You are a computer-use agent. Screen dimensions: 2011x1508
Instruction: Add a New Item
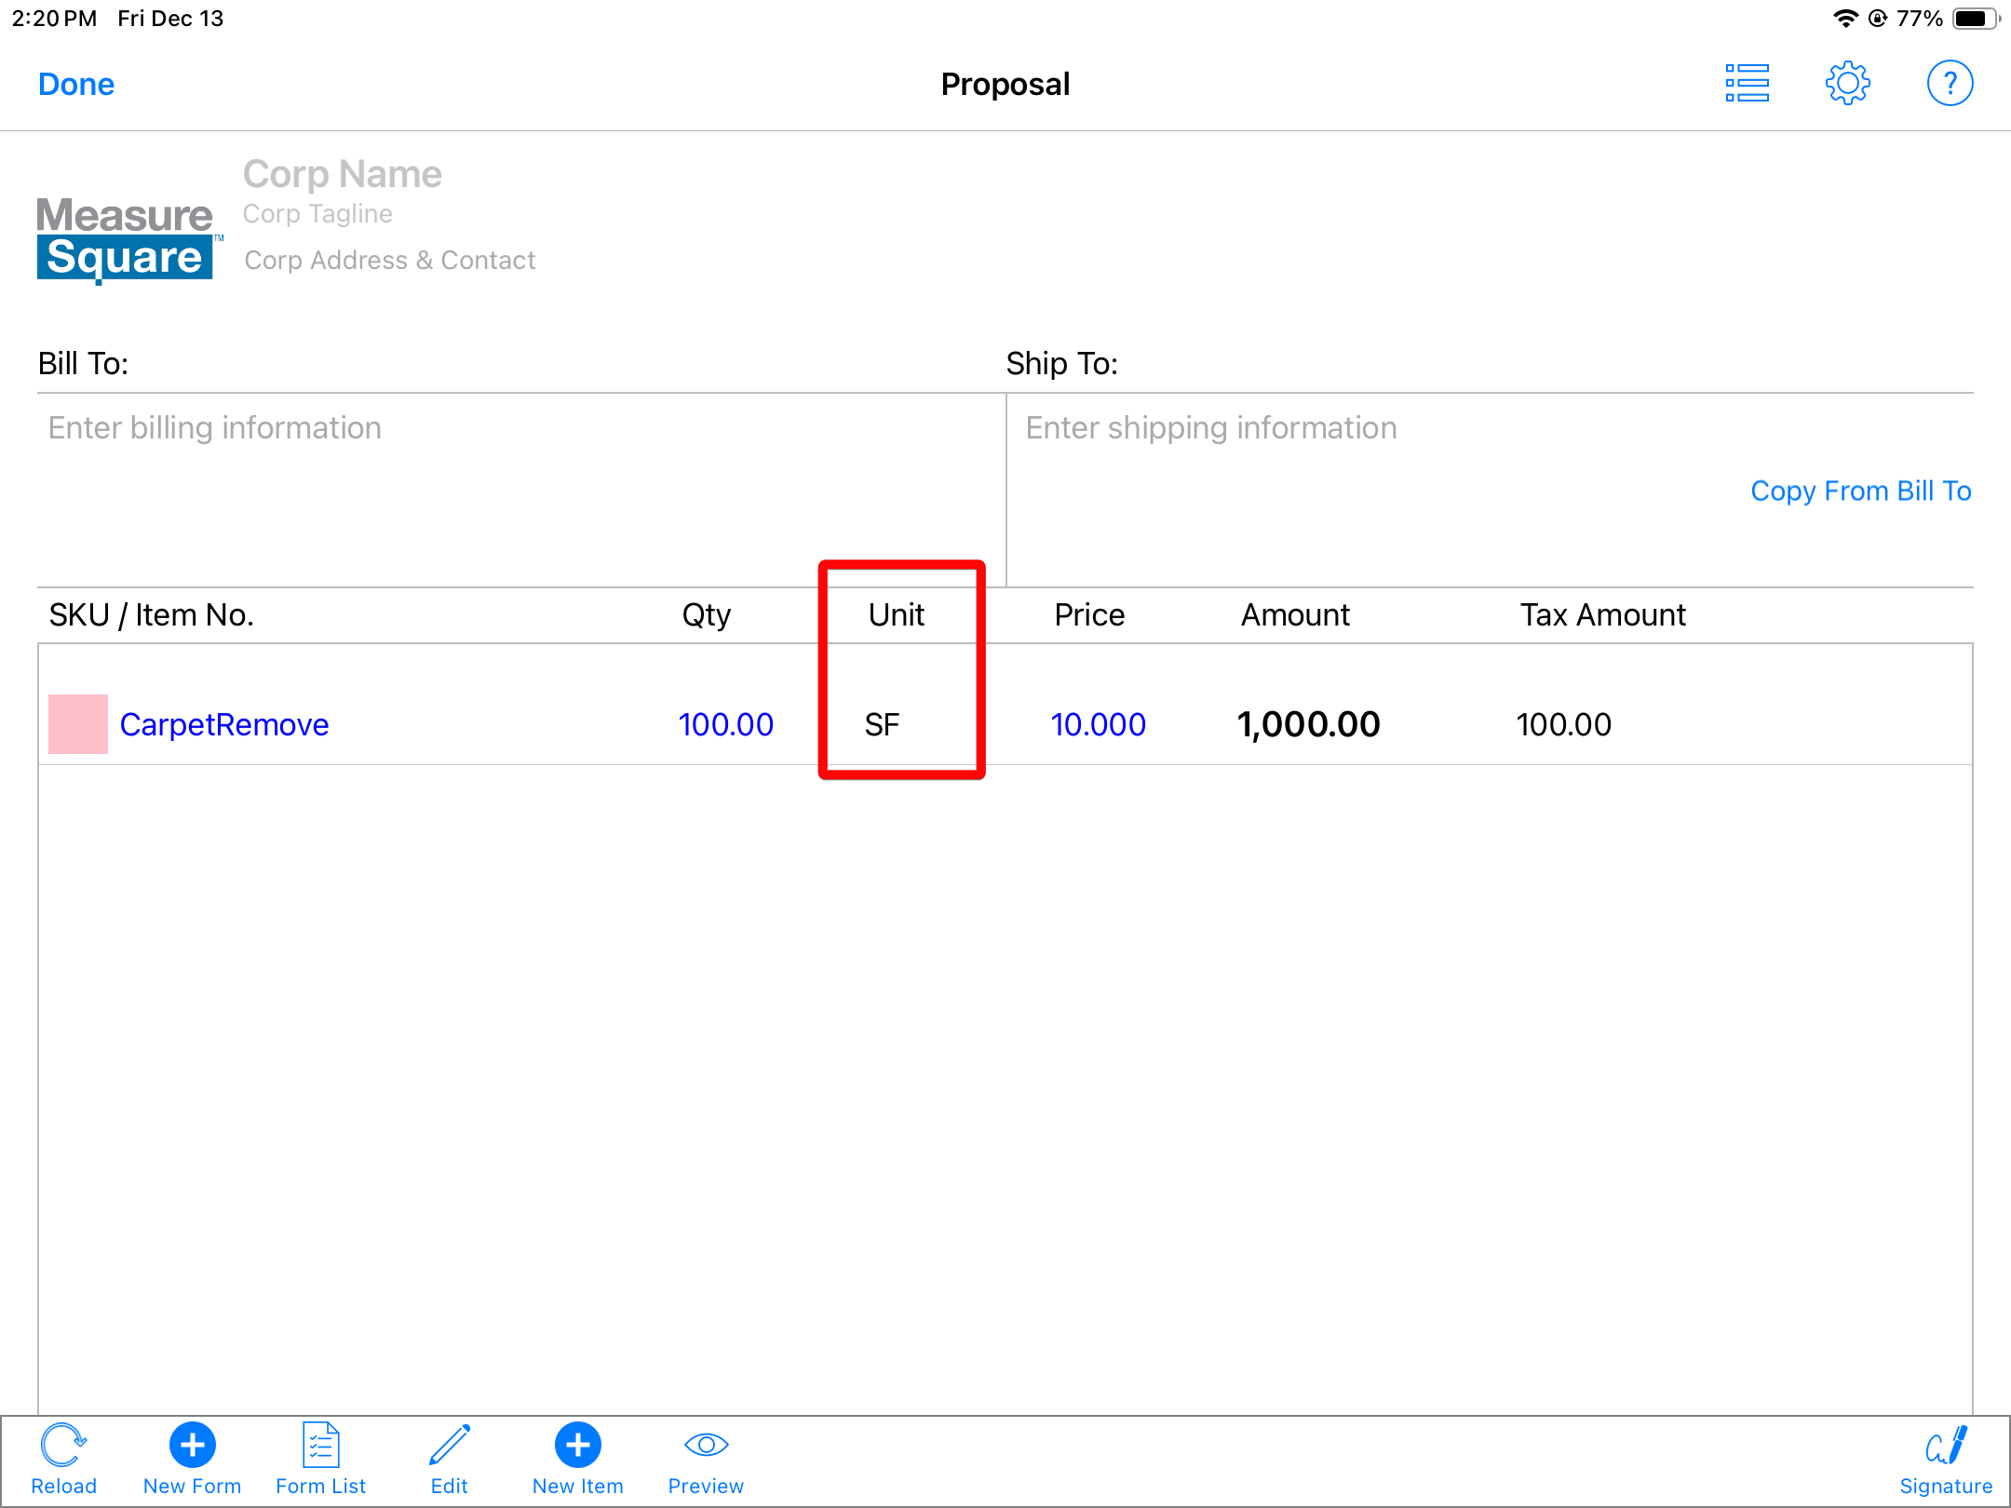pos(577,1447)
